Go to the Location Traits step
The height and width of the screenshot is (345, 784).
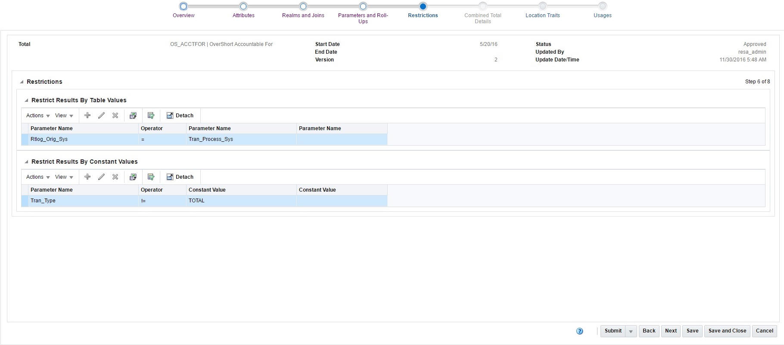coord(543,15)
